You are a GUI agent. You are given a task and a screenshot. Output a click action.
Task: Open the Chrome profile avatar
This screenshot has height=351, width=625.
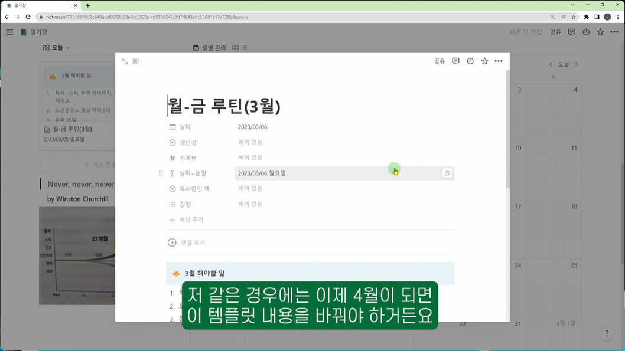coord(607,17)
